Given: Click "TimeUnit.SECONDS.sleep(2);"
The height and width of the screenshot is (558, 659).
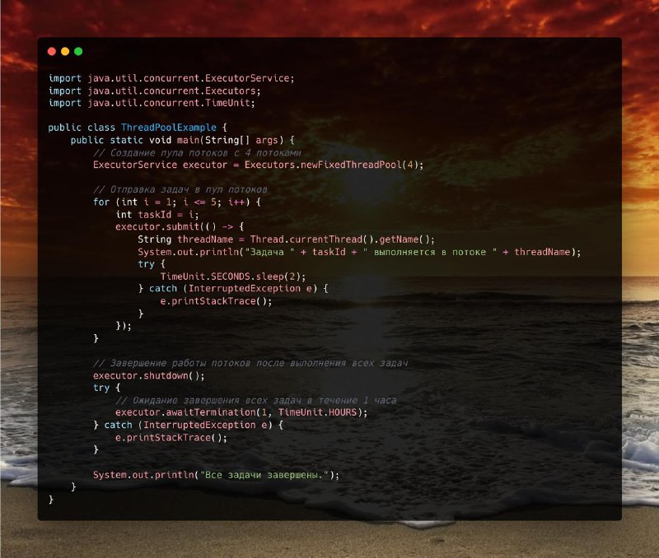Looking at the screenshot, I should click(233, 277).
